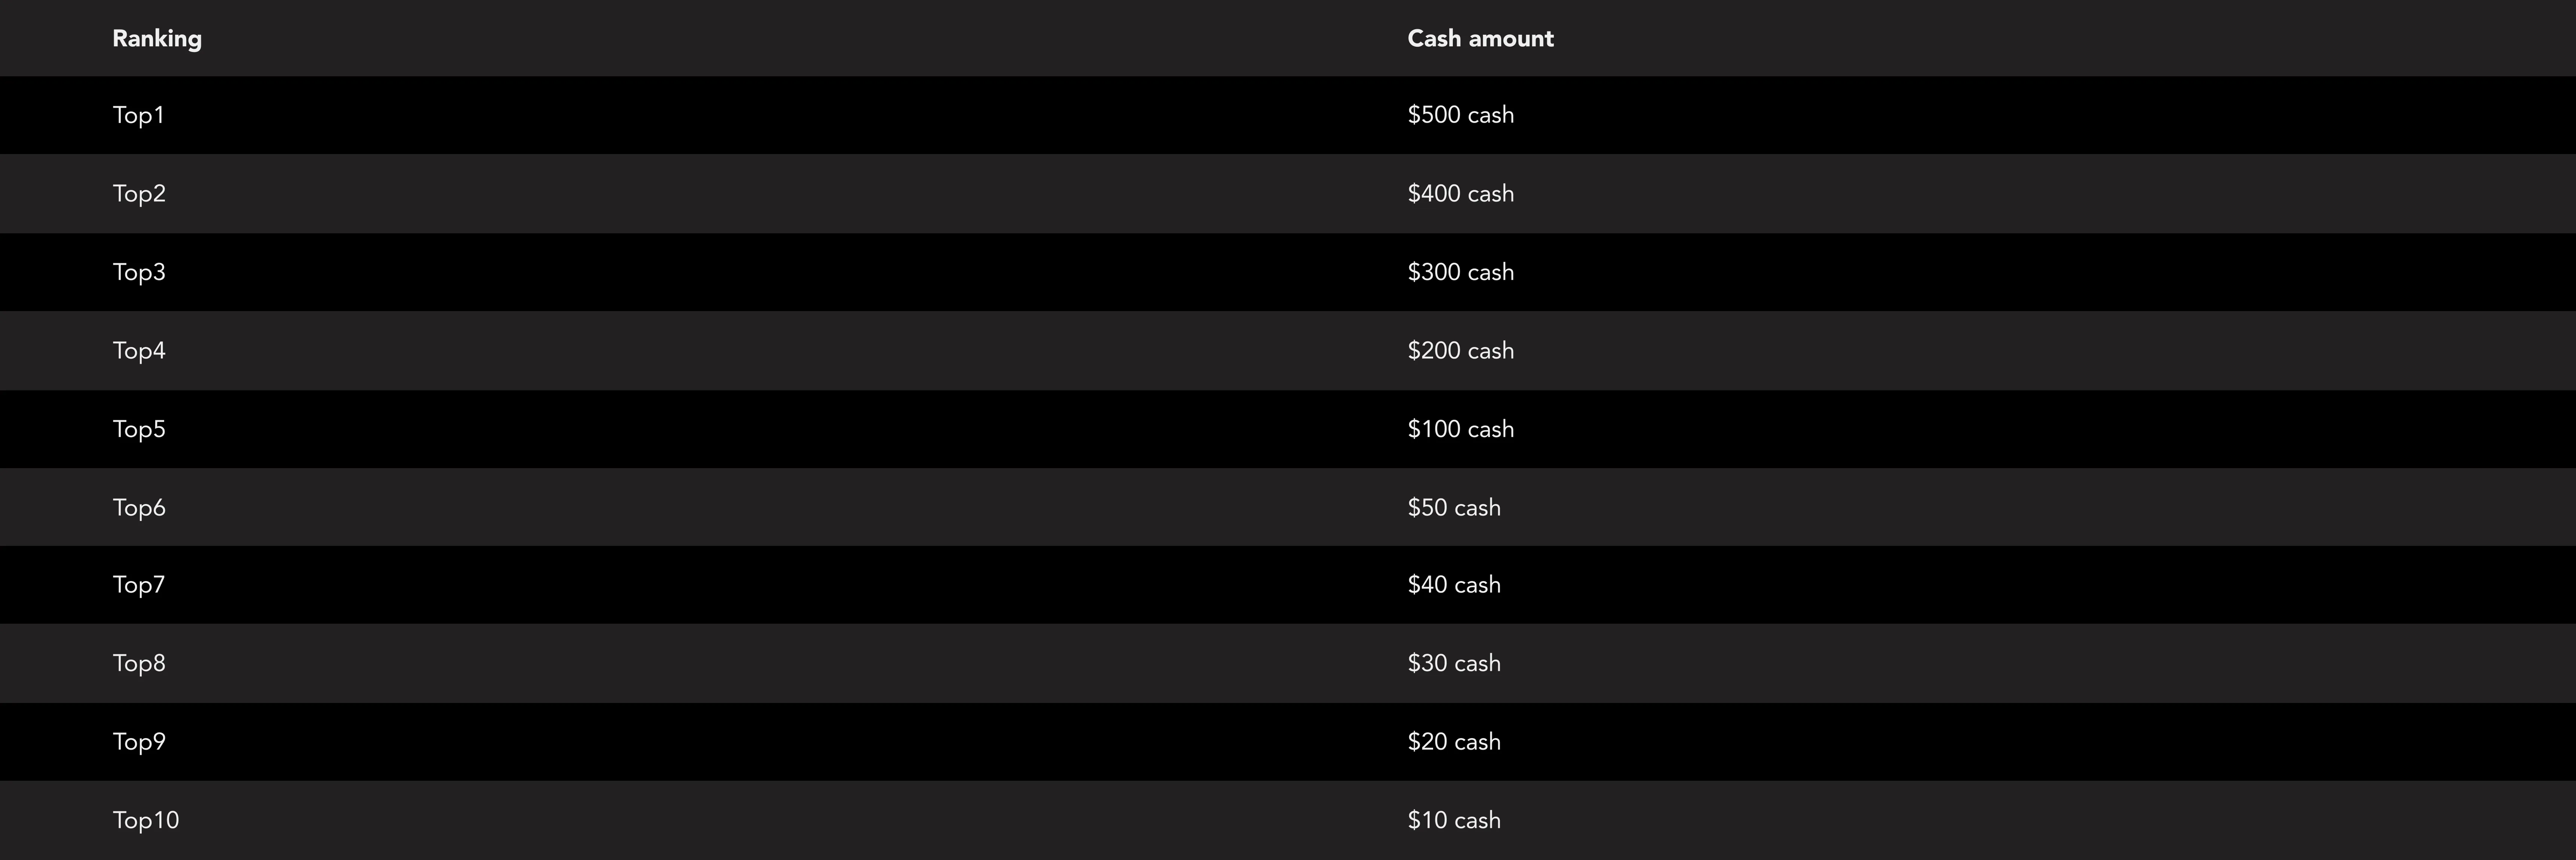Click the $10 cash prize text

point(1454,820)
